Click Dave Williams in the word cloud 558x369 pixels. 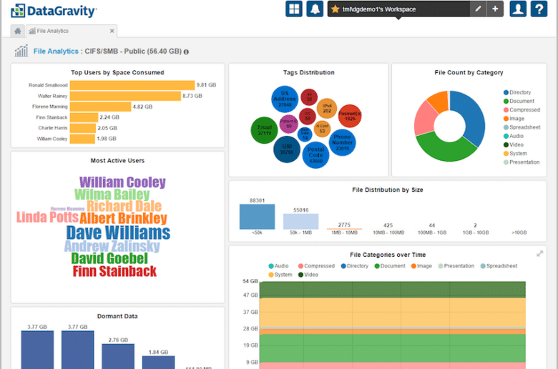click(x=118, y=232)
